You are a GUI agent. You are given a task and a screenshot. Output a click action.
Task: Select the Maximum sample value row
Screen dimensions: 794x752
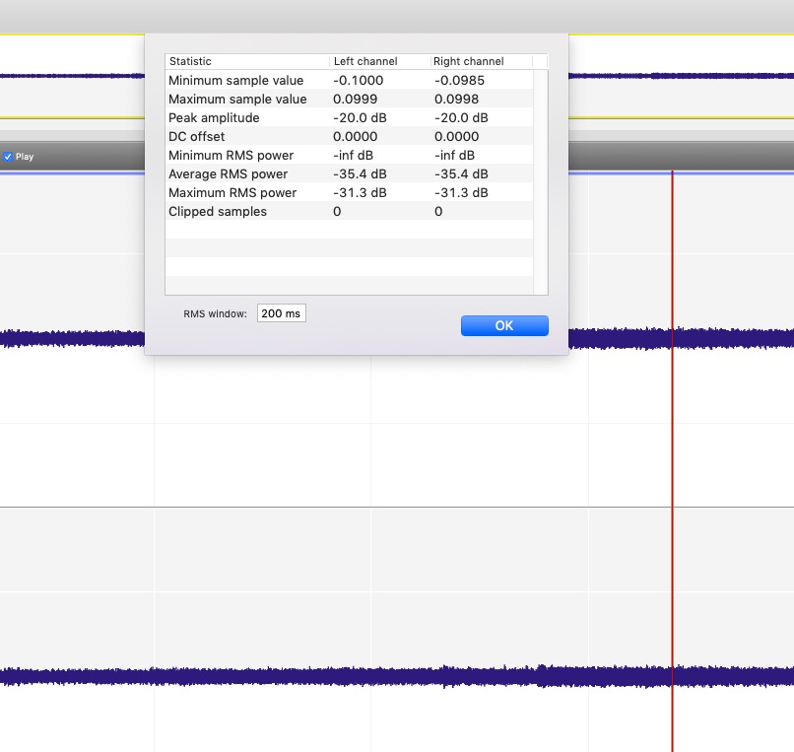237,99
